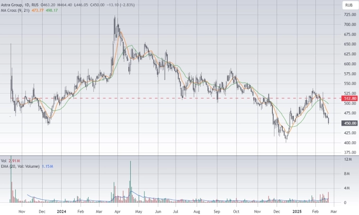
Task: Click the 498.17 green MA value
Action: click(52, 10)
